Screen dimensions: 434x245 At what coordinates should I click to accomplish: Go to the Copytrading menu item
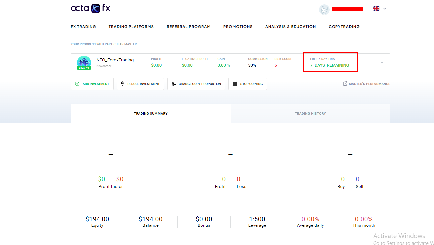tap(344, 27)
